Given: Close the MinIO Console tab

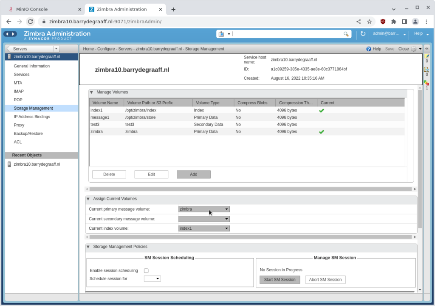Looking at the screenshot, I should [79, 9].
